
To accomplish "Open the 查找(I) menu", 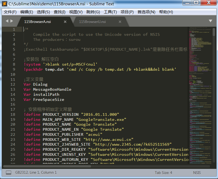I will (59, 12).
